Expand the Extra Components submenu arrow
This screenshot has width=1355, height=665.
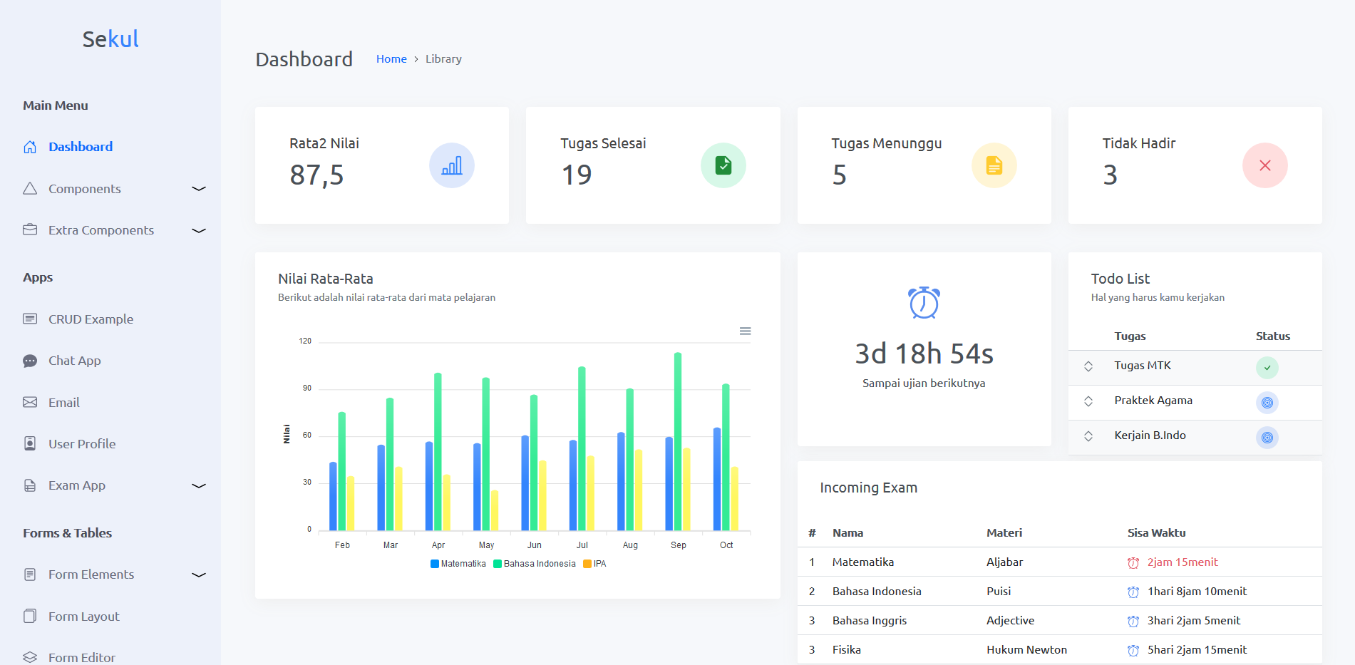click(199, 230)
